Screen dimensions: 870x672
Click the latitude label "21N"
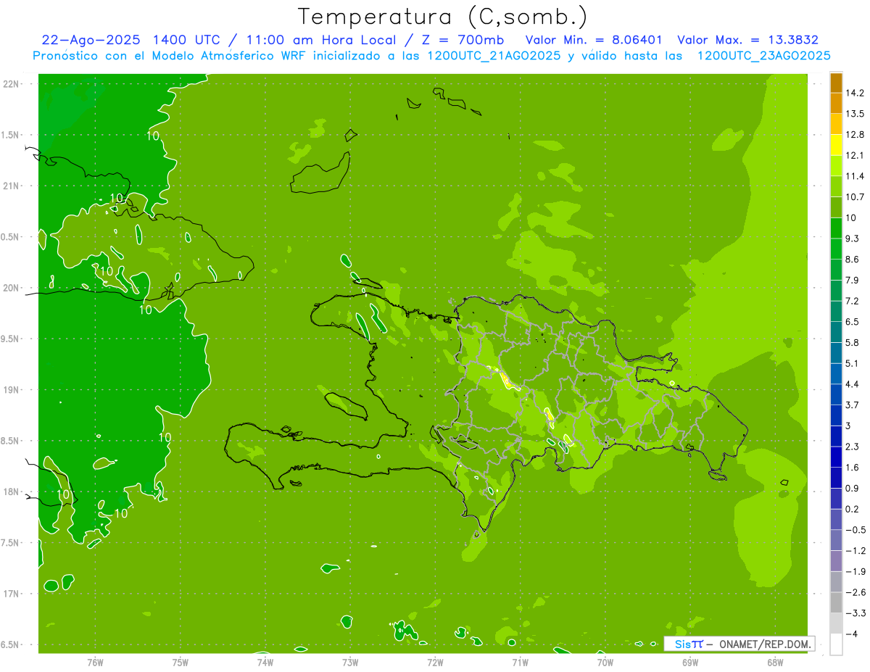pyautogui.click(x=11, y=186)
